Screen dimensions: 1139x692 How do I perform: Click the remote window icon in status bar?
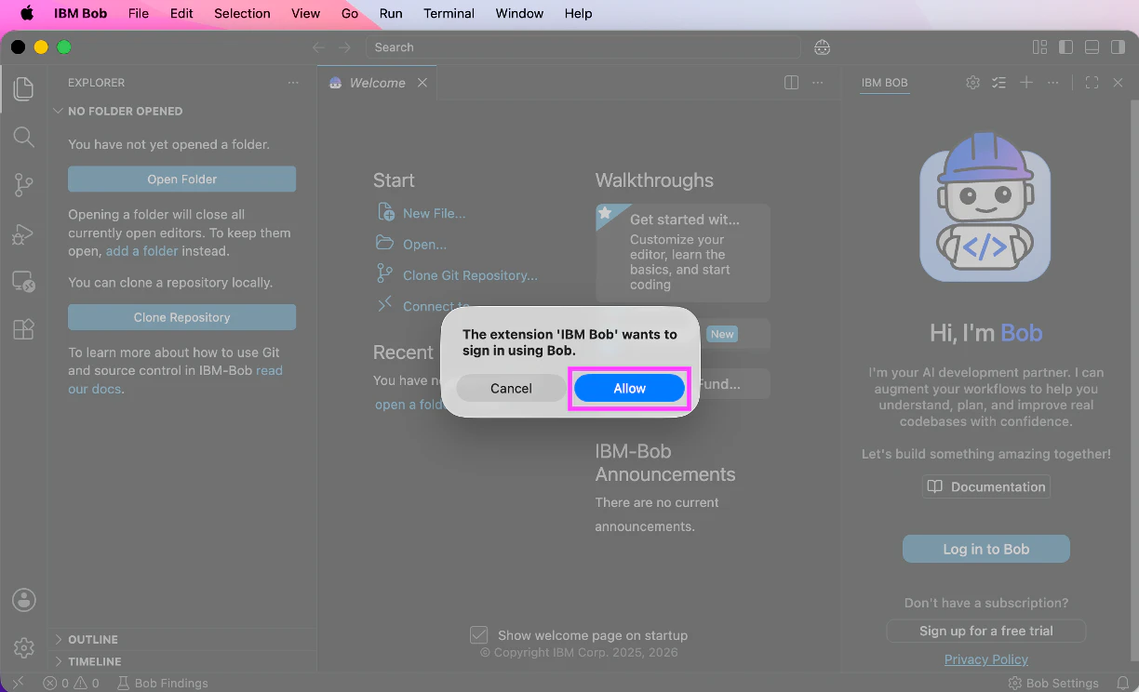coord(17,683)
